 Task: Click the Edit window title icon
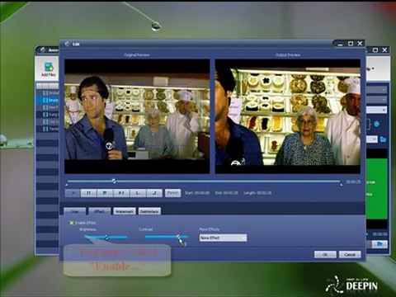click(x=68, y=44)
